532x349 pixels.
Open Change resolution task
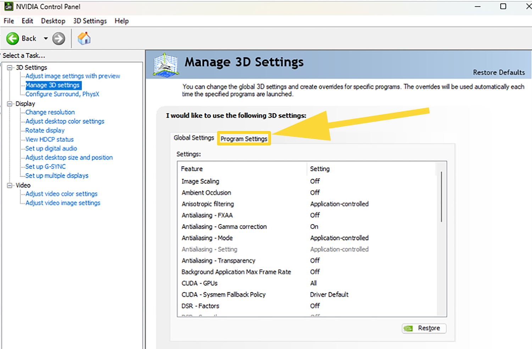(x=50, y=112)
